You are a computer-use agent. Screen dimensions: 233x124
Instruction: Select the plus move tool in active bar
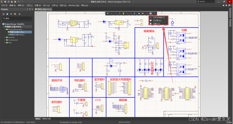(111, 13)
